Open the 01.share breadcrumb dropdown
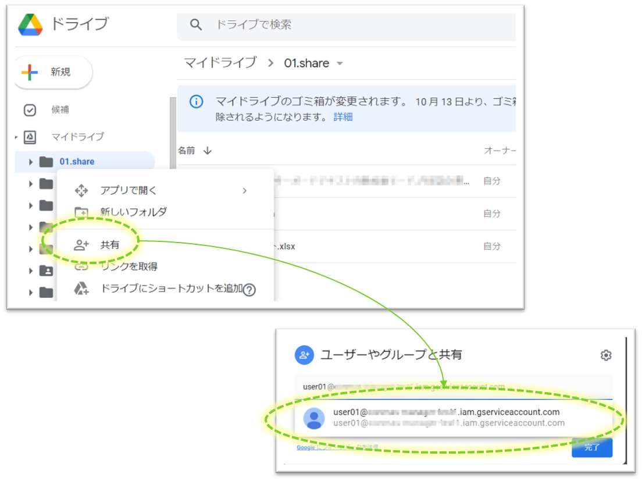The image size is (642, 481). tap(340, 63)
